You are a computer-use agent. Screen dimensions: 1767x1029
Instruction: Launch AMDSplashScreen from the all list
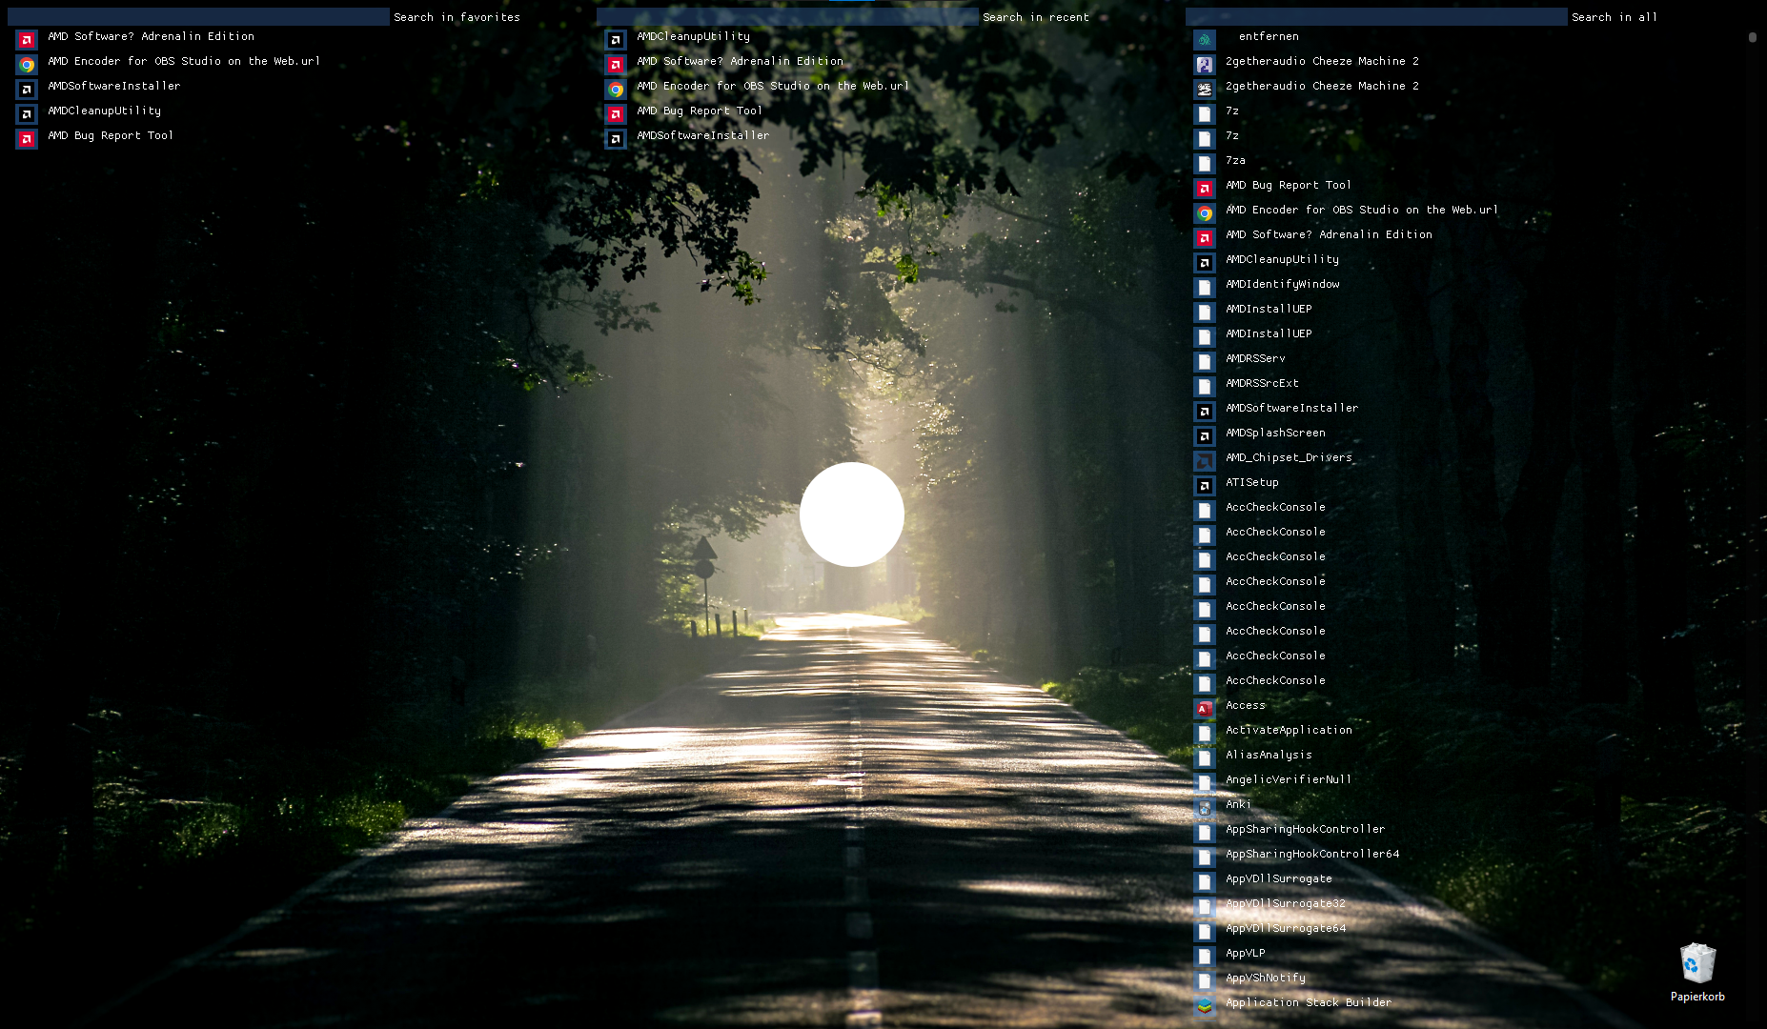(1275, 433)
